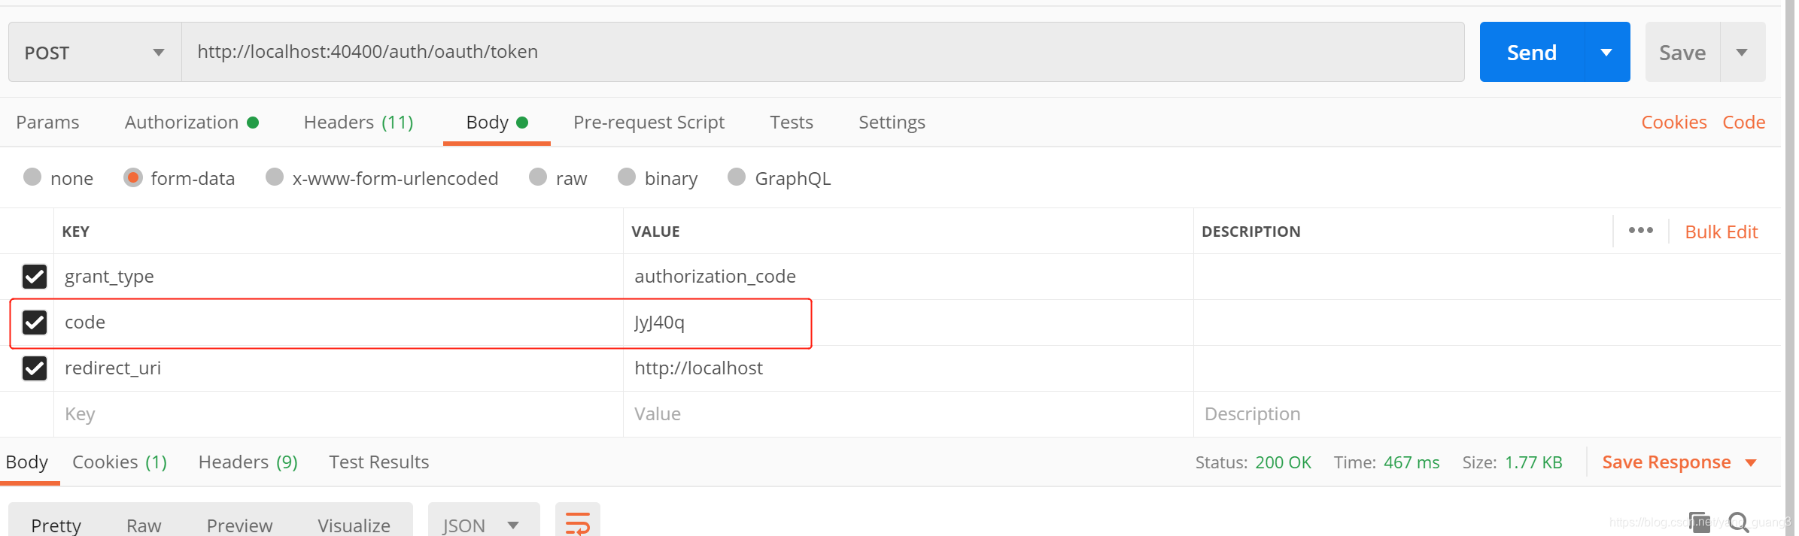Open search in the response body
The image size is (1799, 536).
1738,521
